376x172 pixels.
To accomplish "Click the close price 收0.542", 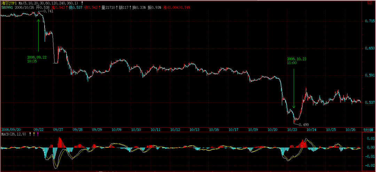I will (x=91, y=8).
